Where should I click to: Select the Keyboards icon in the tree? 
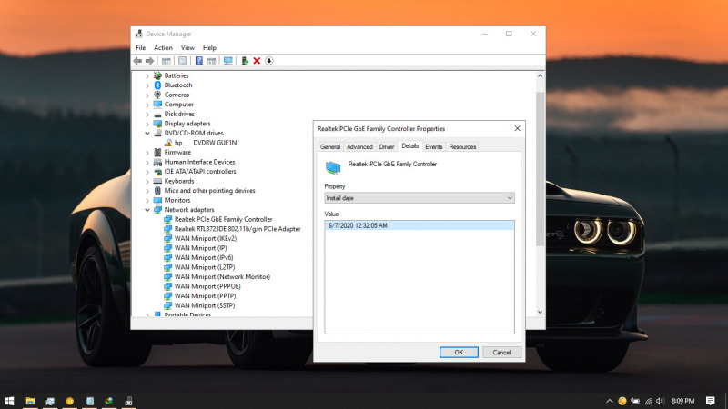(x=157, y=181)
